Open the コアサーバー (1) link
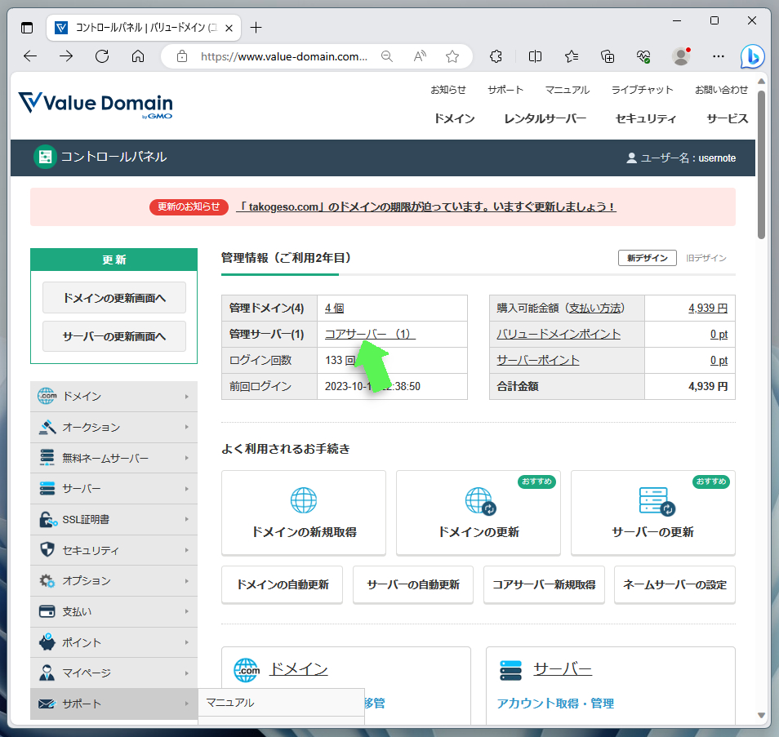The image size is (779, 737). point(370,334)
